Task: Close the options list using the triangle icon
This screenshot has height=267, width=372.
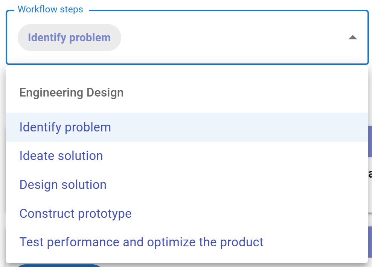Action: pos(352,38)
